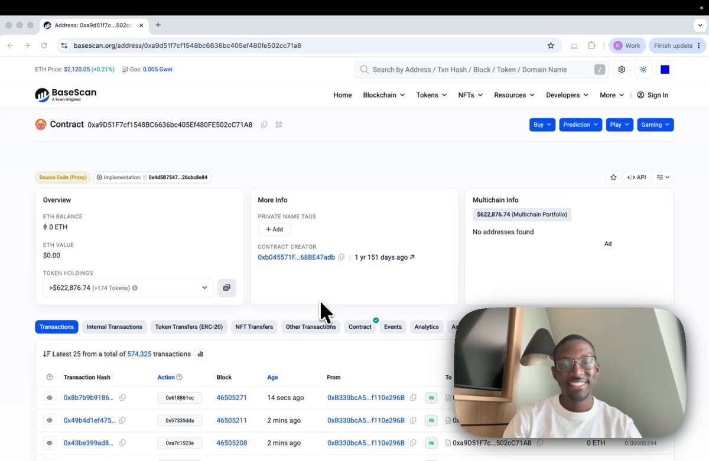Preview transaction 0x8b7b9b9186 eye icon
Viewport: 709px width, 461px height.
tap(50, 398)
